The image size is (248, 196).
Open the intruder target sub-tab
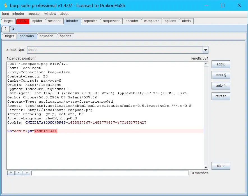[x=9, y=36]
